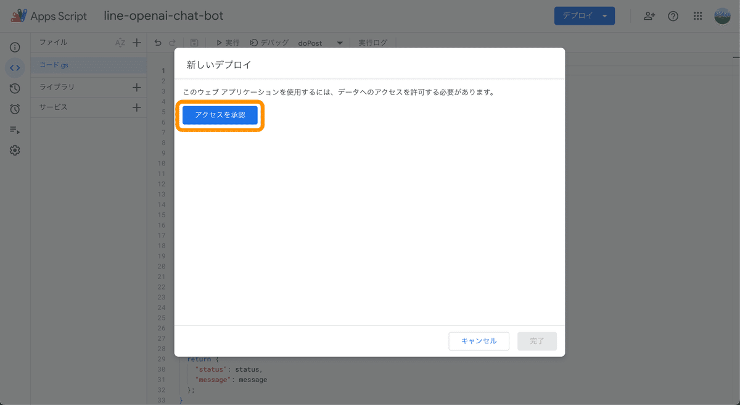Click the アクセスを承認 button
Image resolution: width=740 pixels, height=405 pixels.
220,115
